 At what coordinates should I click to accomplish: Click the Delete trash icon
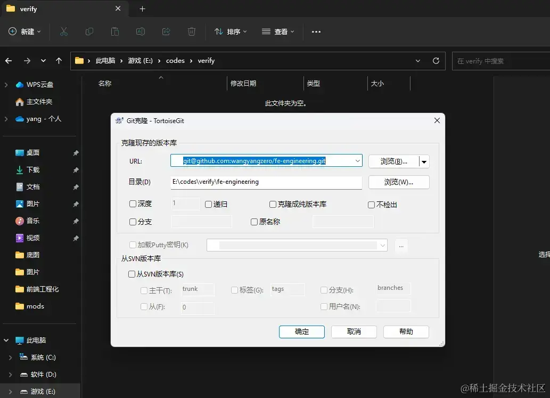point(192,31)
